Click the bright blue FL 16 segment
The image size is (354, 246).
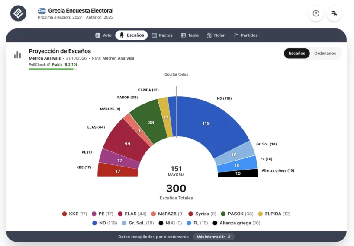tap(237, 165)
